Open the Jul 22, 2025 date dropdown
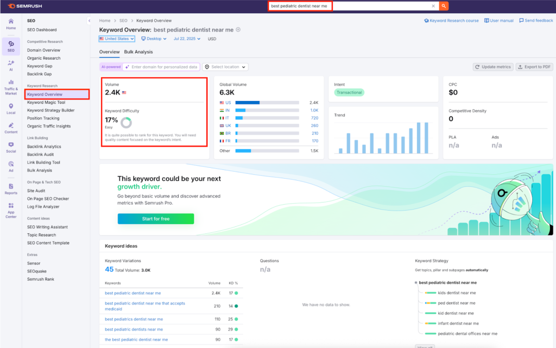 [x=187, y=39]
